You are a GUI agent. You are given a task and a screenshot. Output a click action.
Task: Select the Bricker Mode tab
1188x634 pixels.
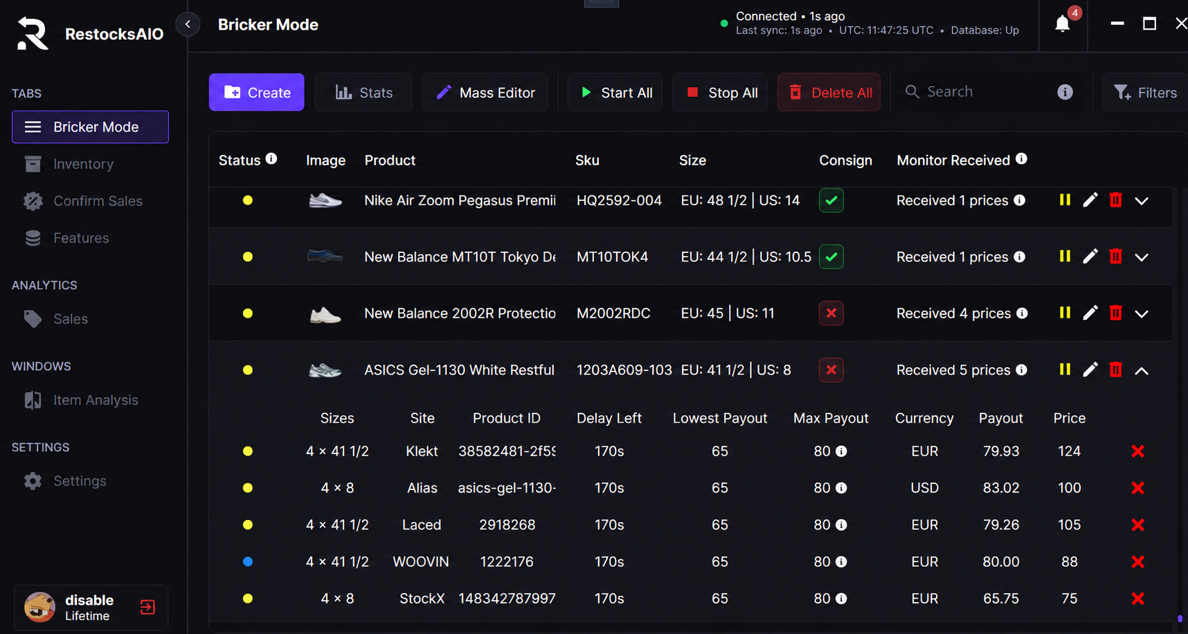coord(90,127)
